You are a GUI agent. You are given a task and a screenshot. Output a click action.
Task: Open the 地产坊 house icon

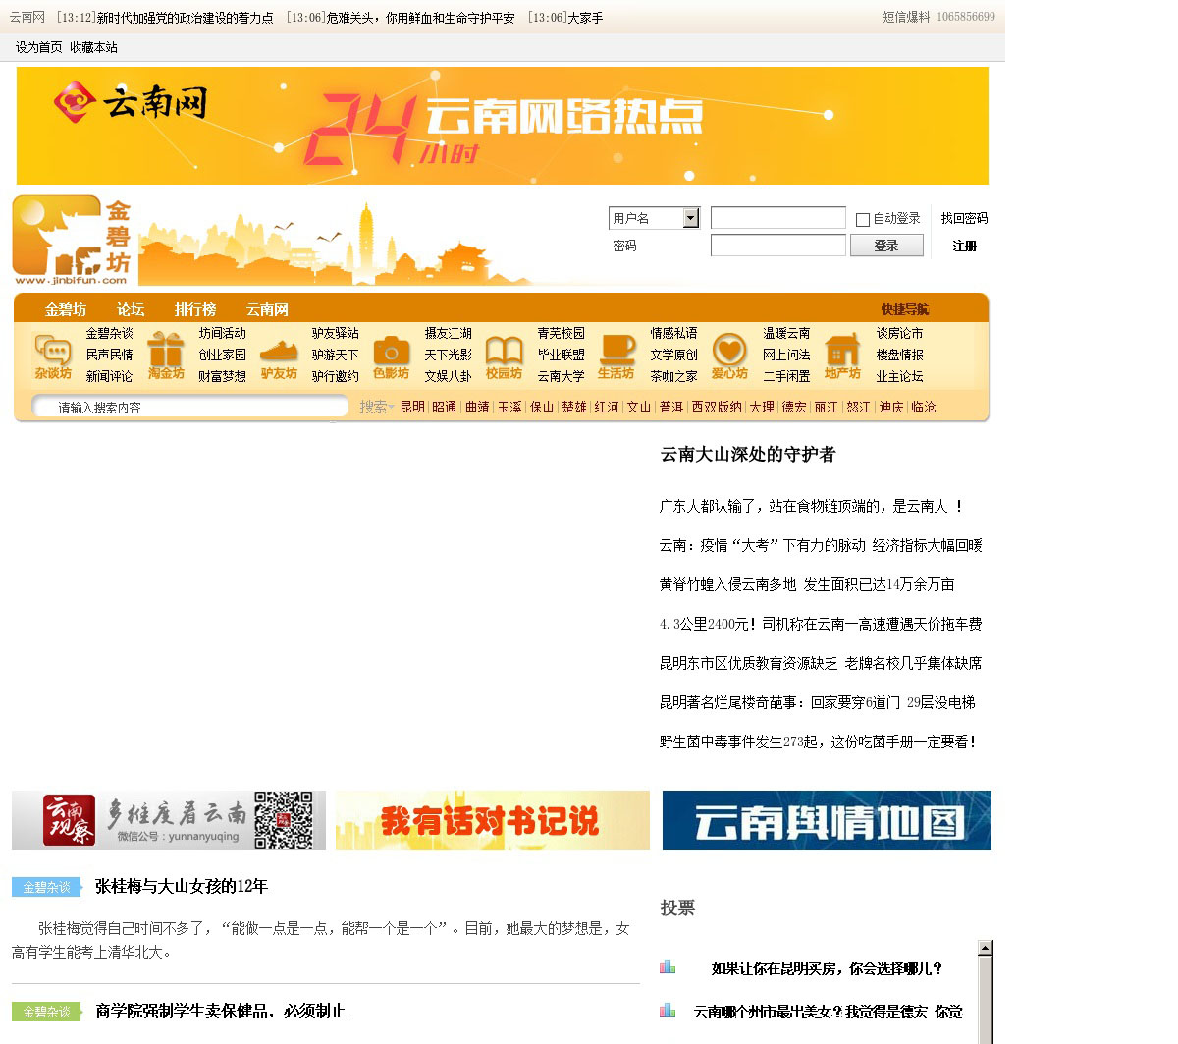[x=842, y=356]
